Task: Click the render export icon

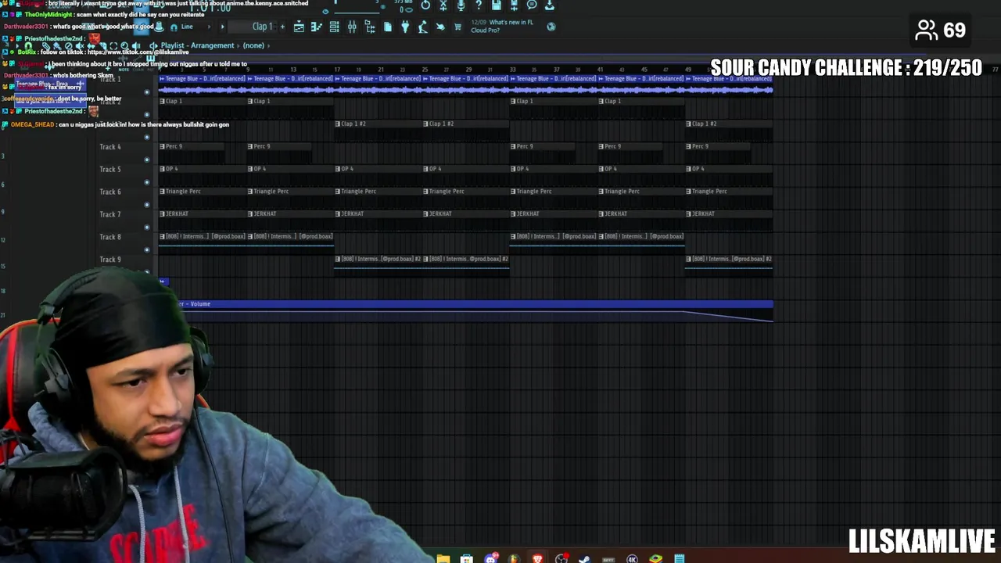Action: [x=514, y=5]
